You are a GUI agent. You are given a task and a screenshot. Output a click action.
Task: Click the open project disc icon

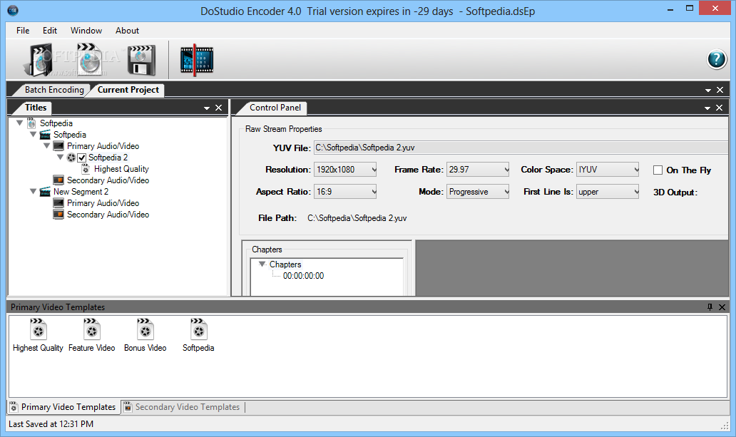(91, 59)
